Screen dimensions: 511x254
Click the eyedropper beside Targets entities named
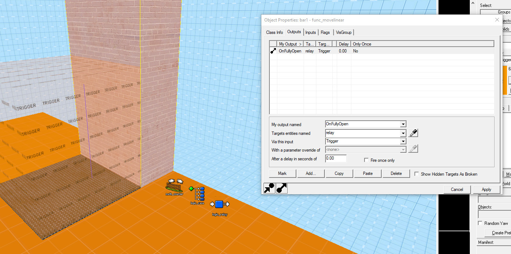tap(413, 133)
